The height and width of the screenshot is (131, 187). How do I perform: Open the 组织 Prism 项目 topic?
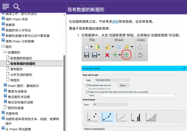[16, 19]
